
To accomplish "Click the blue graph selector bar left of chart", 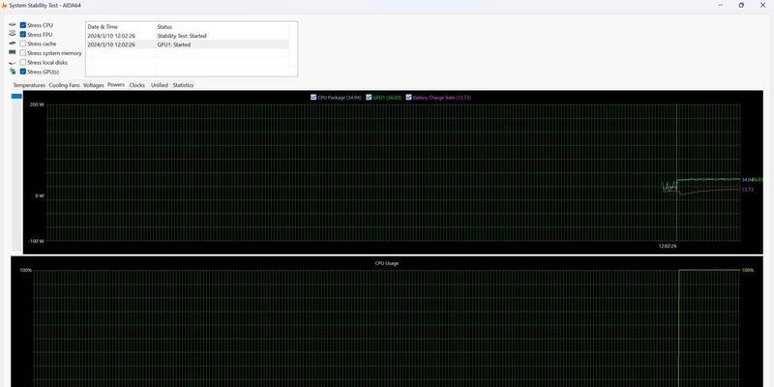I will point(16,96).
